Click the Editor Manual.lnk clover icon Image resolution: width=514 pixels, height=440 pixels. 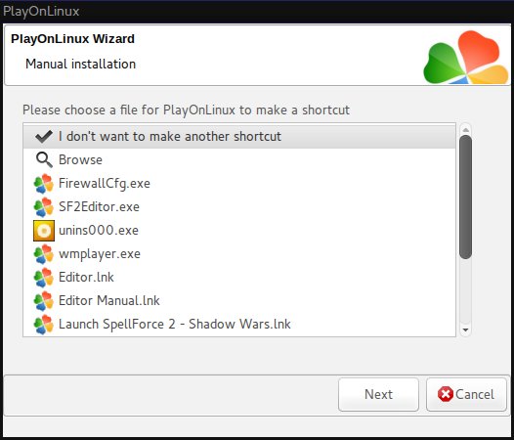pyautogui.click(x=44, y=301)
